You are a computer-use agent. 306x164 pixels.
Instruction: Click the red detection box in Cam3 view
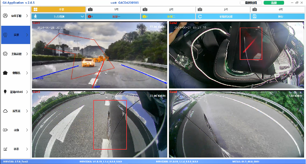(x=110, y=125)
